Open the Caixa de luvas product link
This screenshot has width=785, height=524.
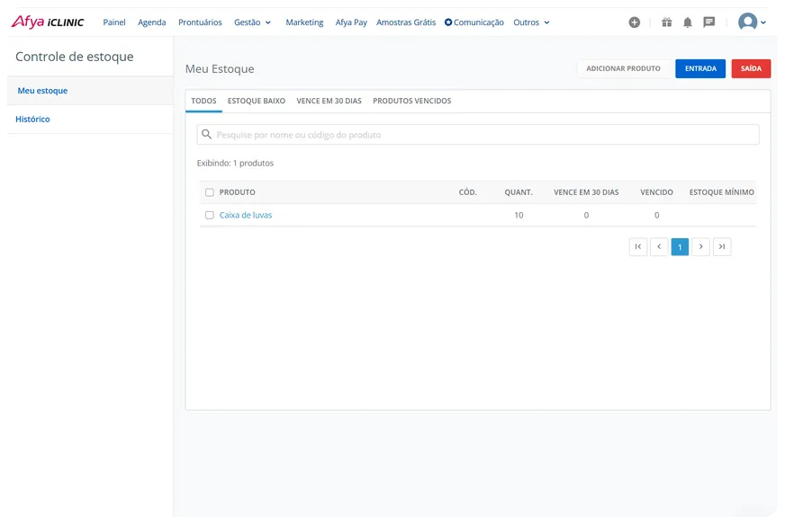(245, 215)
